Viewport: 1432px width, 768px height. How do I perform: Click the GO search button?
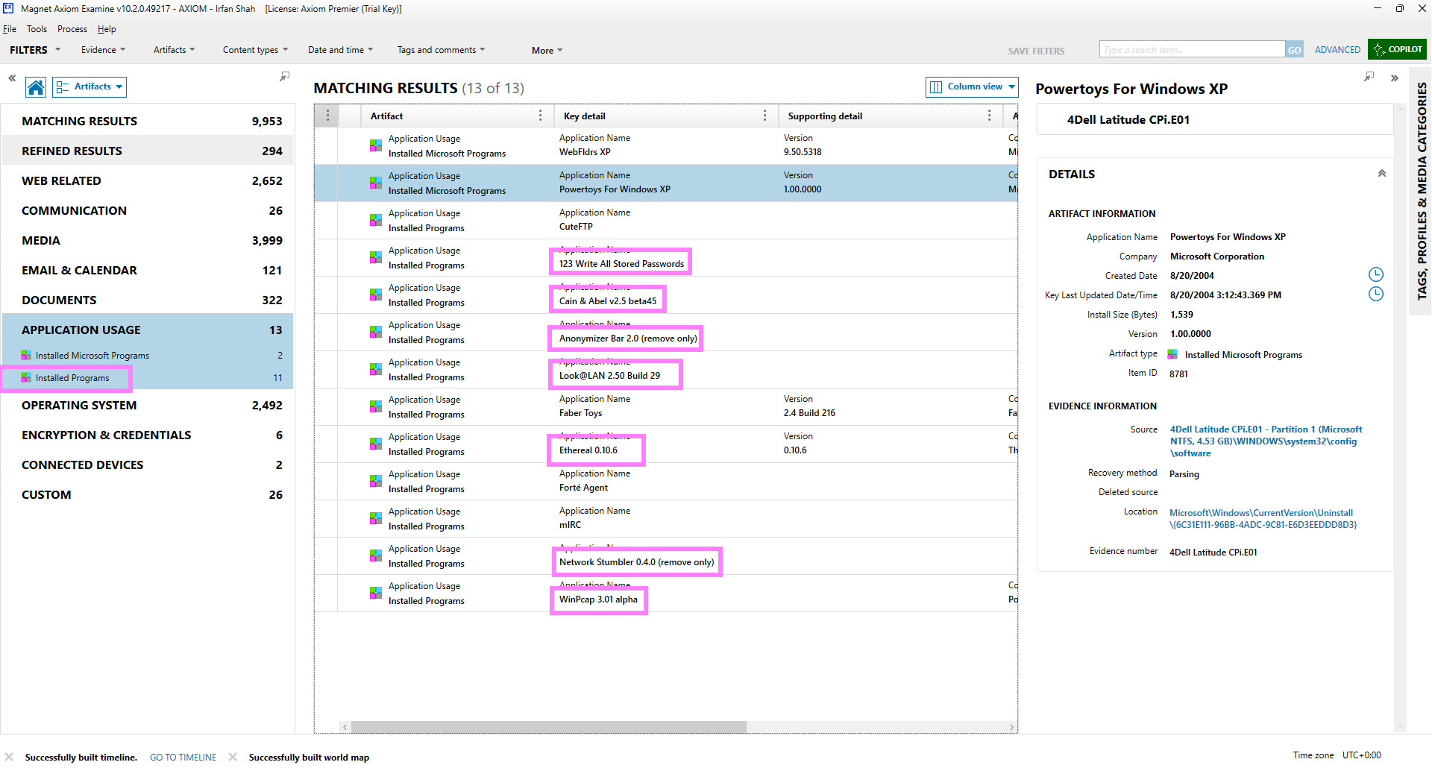1294,50
